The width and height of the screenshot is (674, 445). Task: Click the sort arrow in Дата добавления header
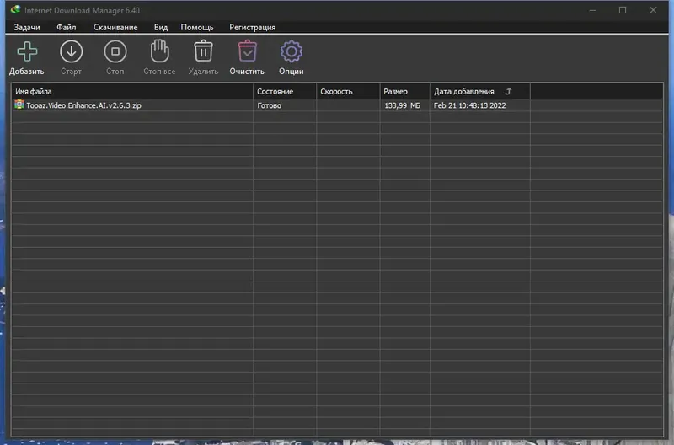(x=509, y=91)
